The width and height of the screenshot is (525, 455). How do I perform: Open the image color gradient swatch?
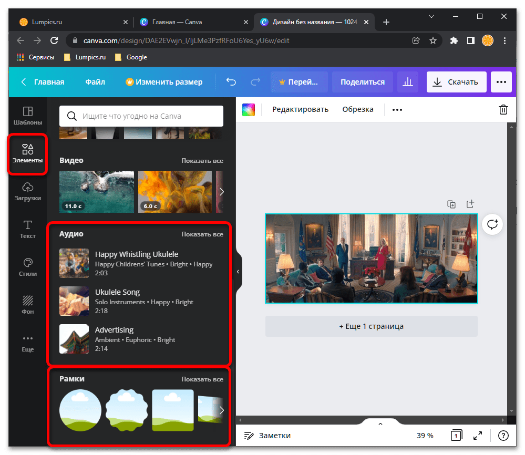(249, 109)
